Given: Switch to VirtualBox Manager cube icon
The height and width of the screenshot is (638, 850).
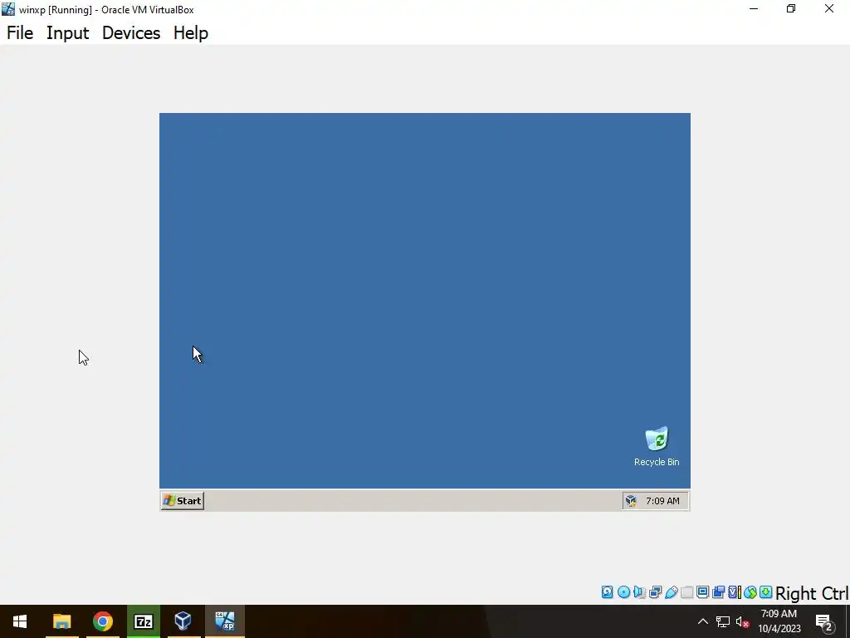Looking at the screenshot, I should point(183,621).
